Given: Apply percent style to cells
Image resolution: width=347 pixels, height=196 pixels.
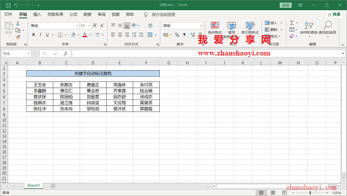Looking at the screenshot, I should 177,35.
